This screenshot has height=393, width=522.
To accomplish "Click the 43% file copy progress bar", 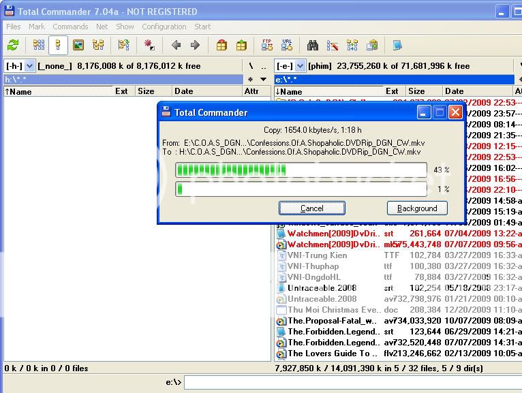I will (301, 170).
